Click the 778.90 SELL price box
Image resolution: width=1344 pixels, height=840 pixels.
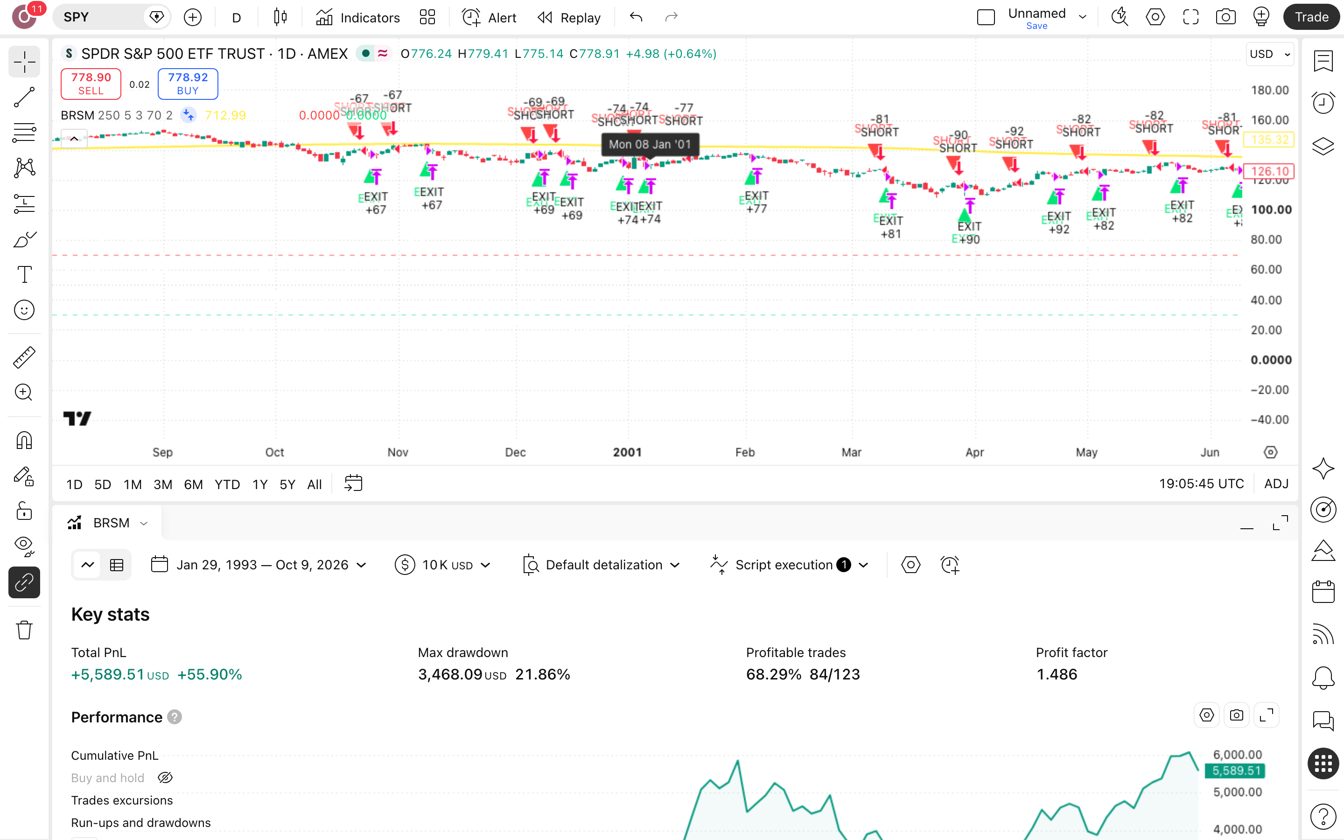pyautogui.click(x=91, y=84)
